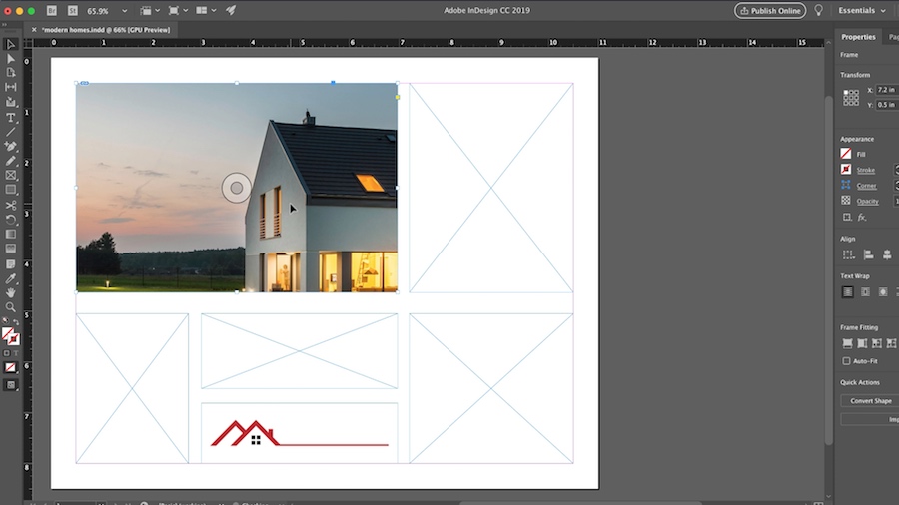Image resolution: width=899 pixels, height=505 pixels.
Task: Select the Hand tool
Action: point(10,293)
